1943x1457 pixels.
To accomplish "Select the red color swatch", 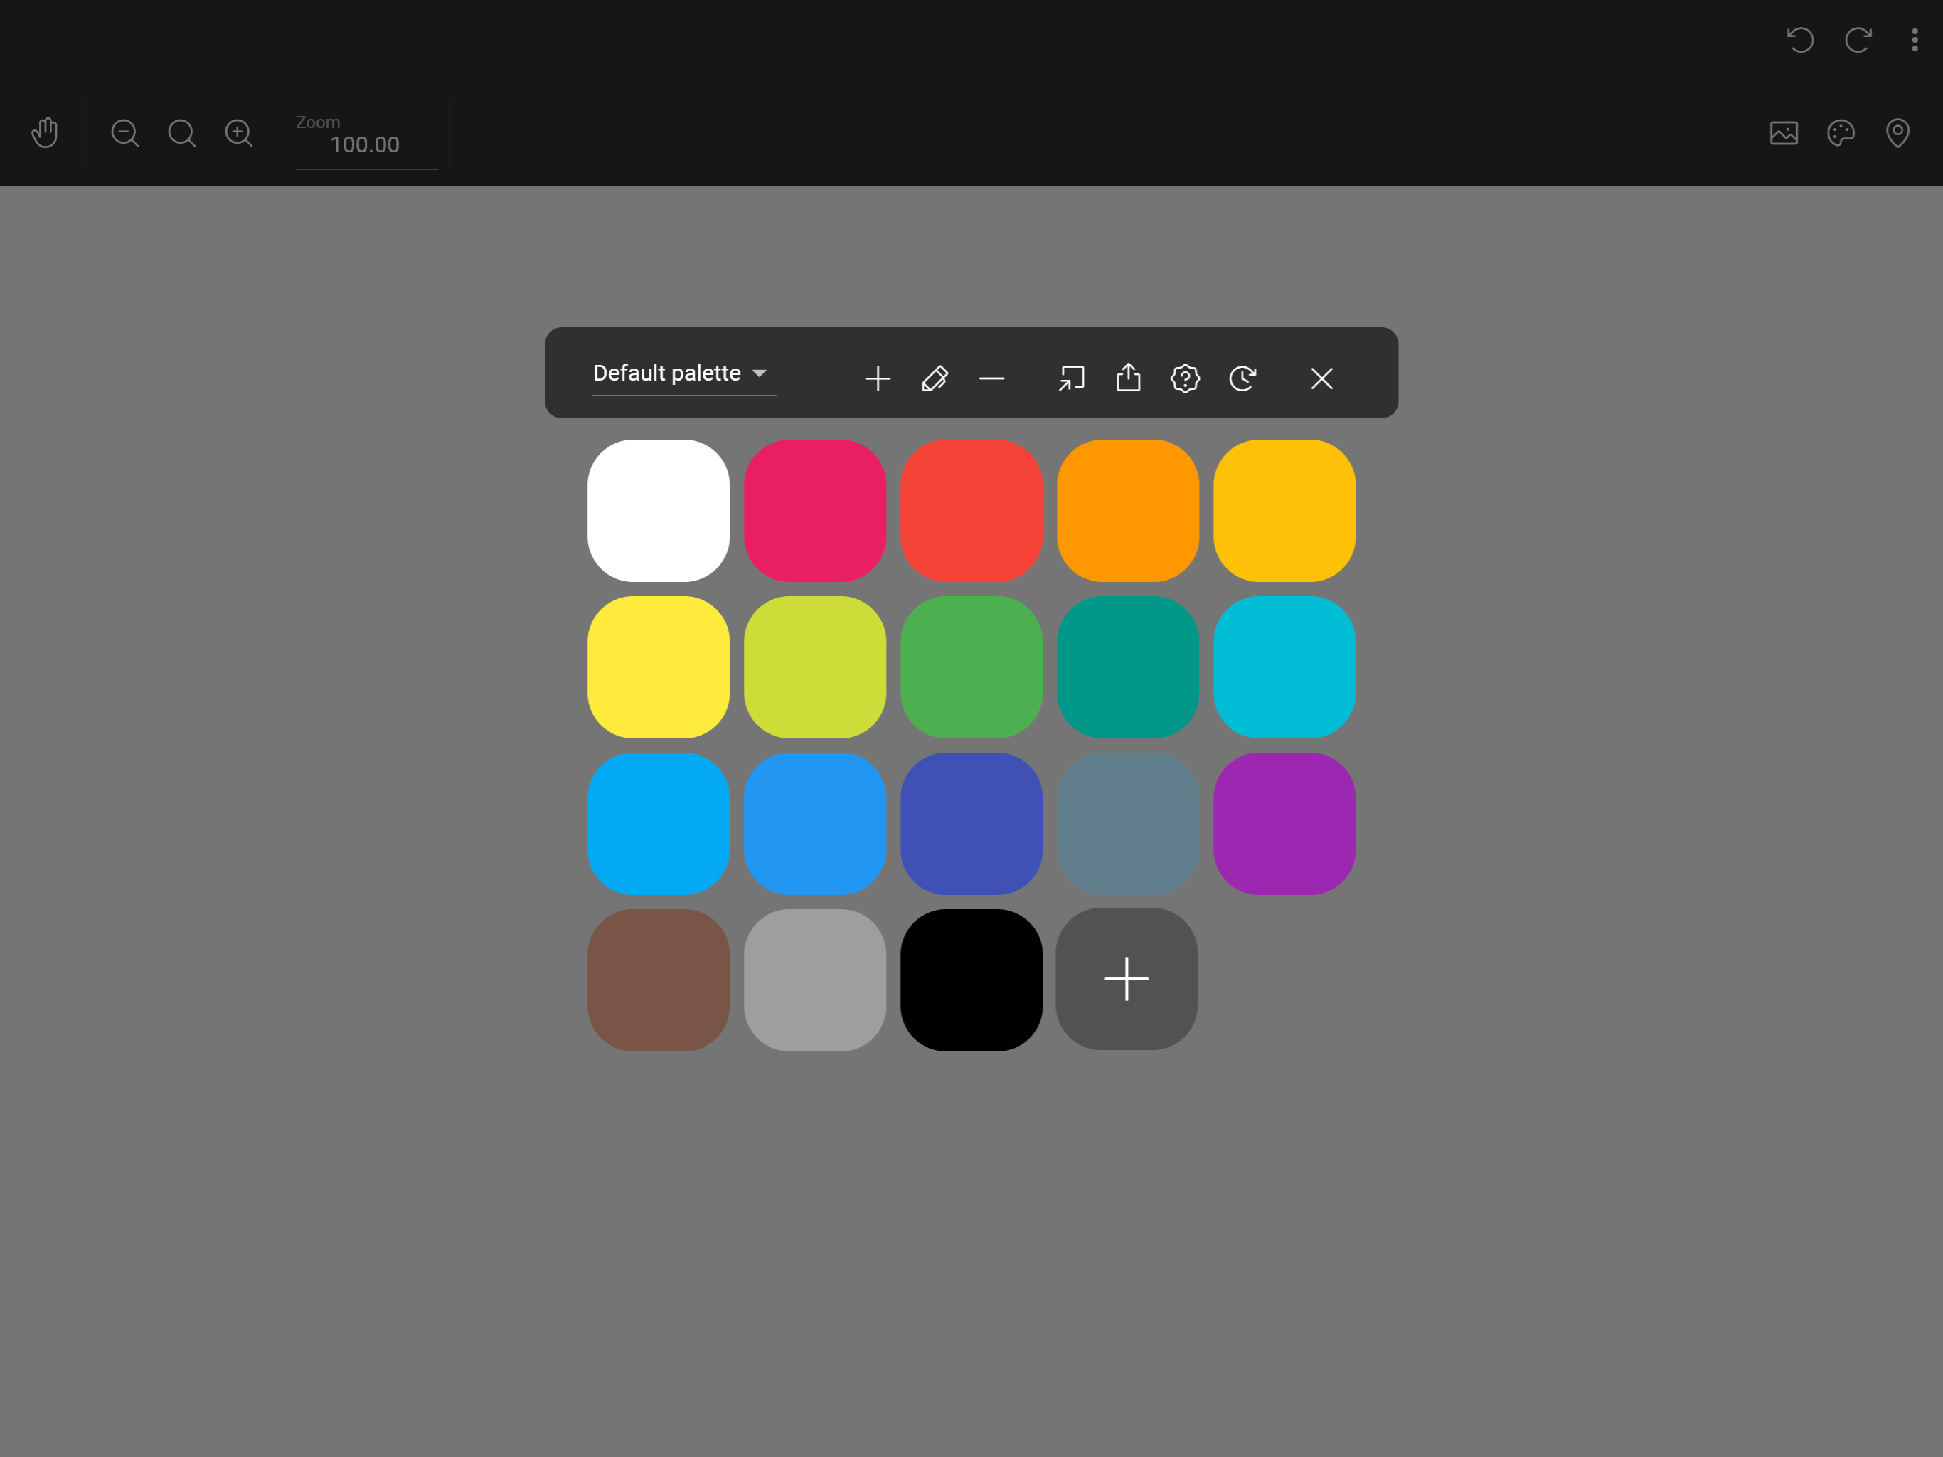I will tap(971, 511).
